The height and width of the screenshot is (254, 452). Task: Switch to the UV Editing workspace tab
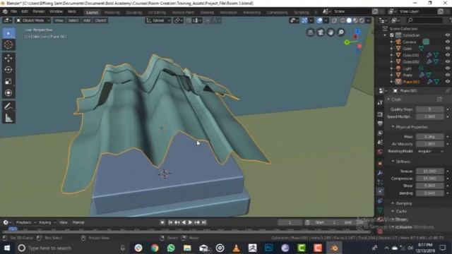157,13
